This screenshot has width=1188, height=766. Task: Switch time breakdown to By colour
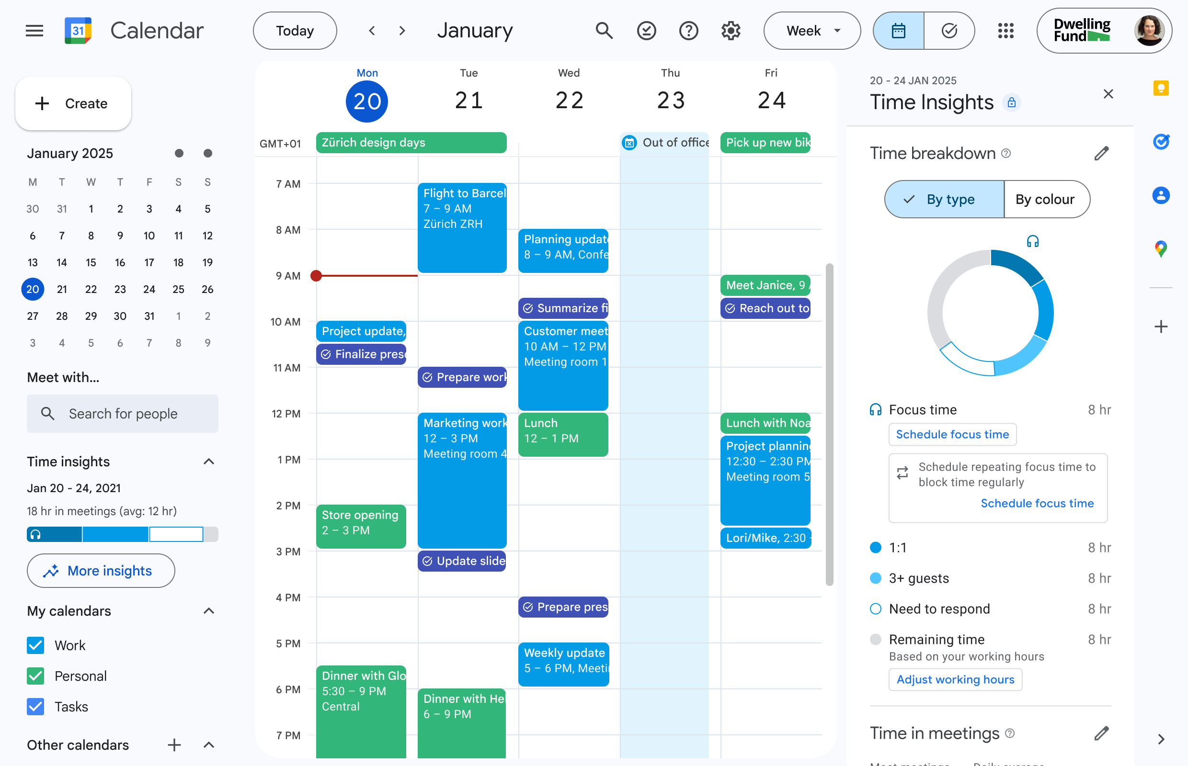coord(1046,199)
